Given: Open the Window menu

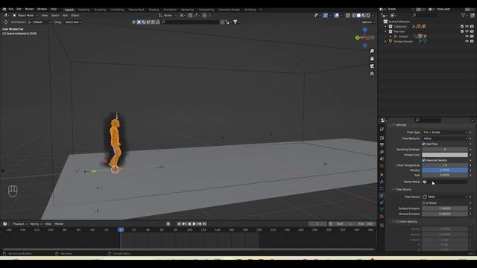Looking at the screenshot, I should 42,9.
